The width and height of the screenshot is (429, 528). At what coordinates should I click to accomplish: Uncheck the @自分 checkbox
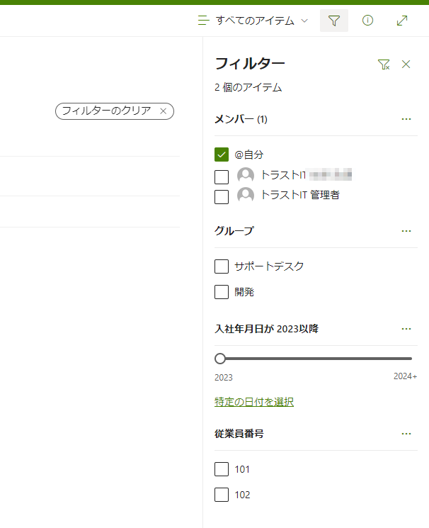pos(222,154)
